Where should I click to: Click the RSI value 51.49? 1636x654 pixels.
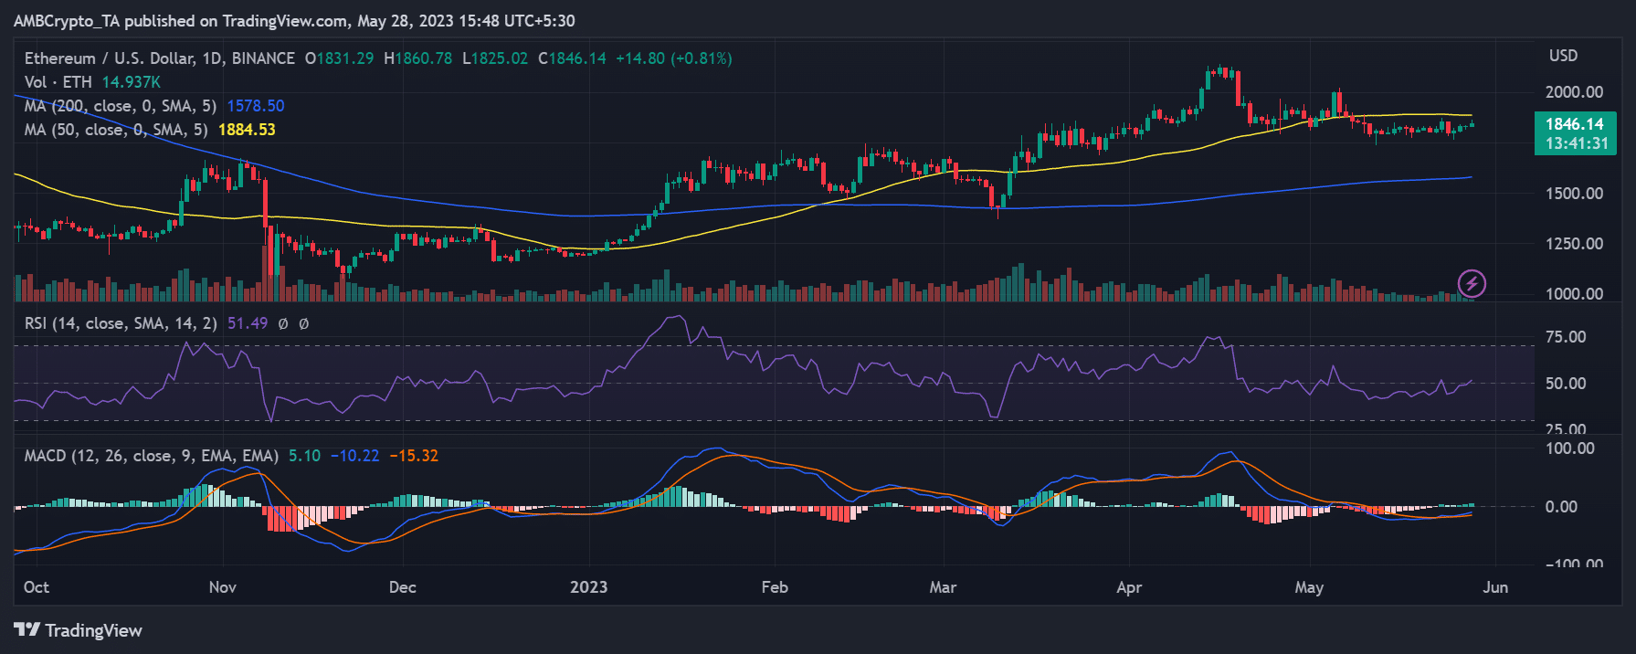[248, 323]
